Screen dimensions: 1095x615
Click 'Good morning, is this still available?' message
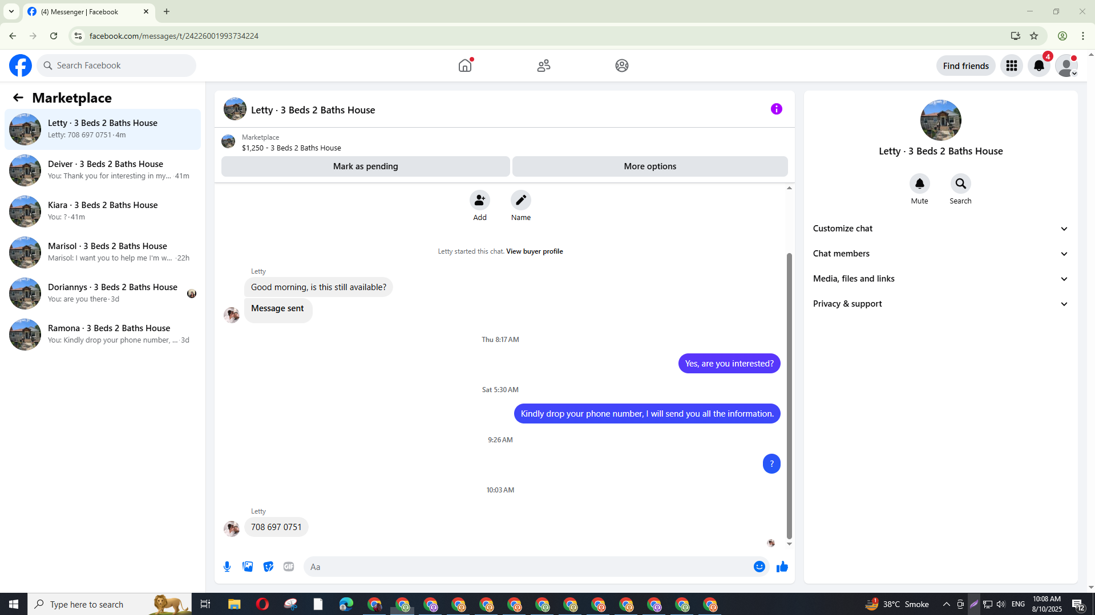click(x=318, y=287)
